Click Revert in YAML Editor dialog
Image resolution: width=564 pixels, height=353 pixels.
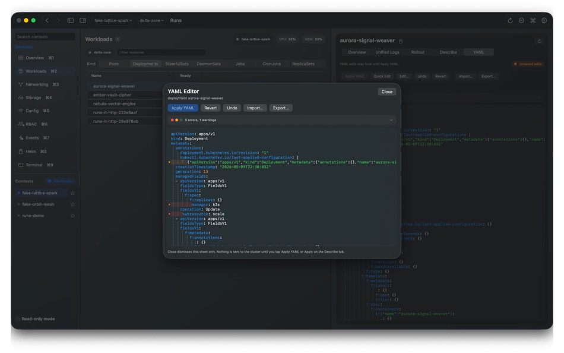click(x=210, y=108)
